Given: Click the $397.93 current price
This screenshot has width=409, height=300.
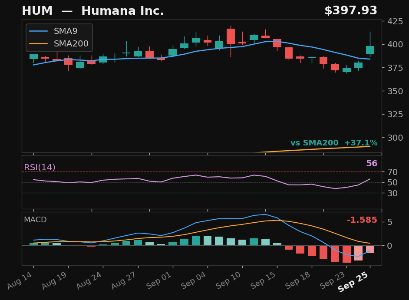Looking at the screenshot, I should point(351,11).
